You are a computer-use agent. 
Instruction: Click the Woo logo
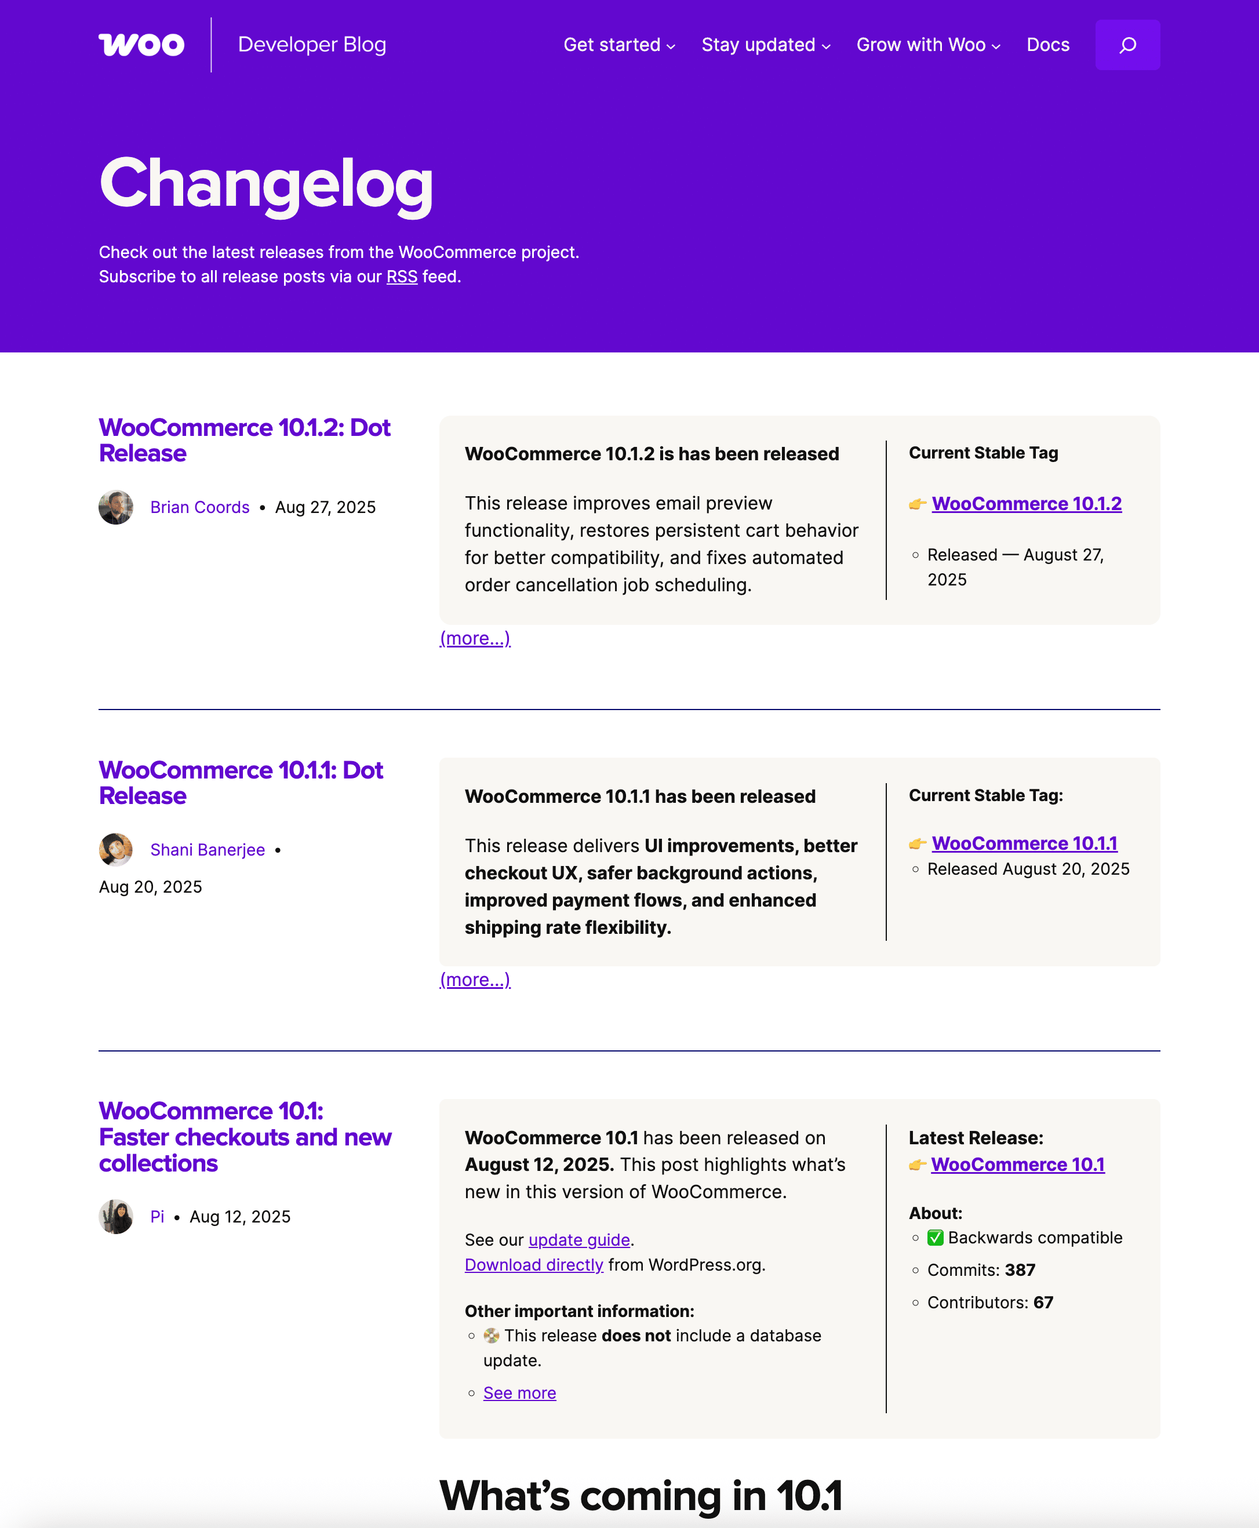(142, 44)
